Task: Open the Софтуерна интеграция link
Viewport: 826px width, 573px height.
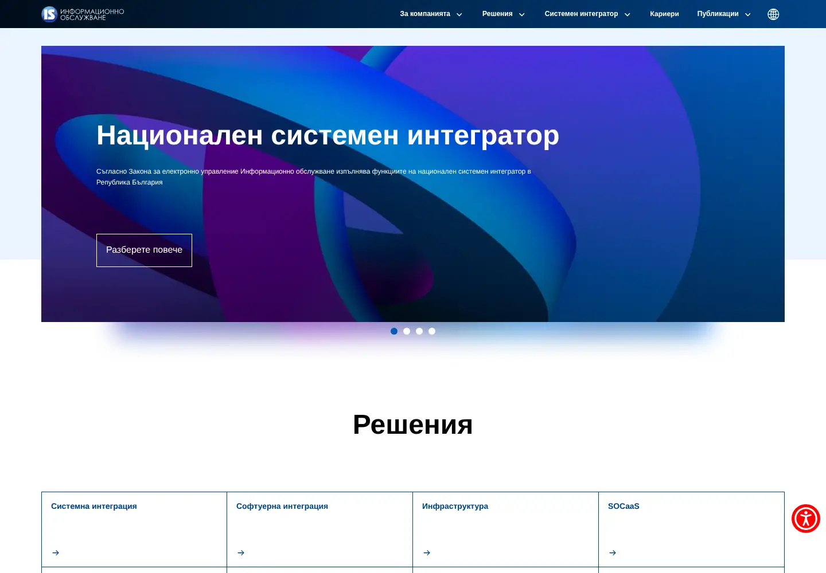Action: pyautogui.click(x=282, y=506)
